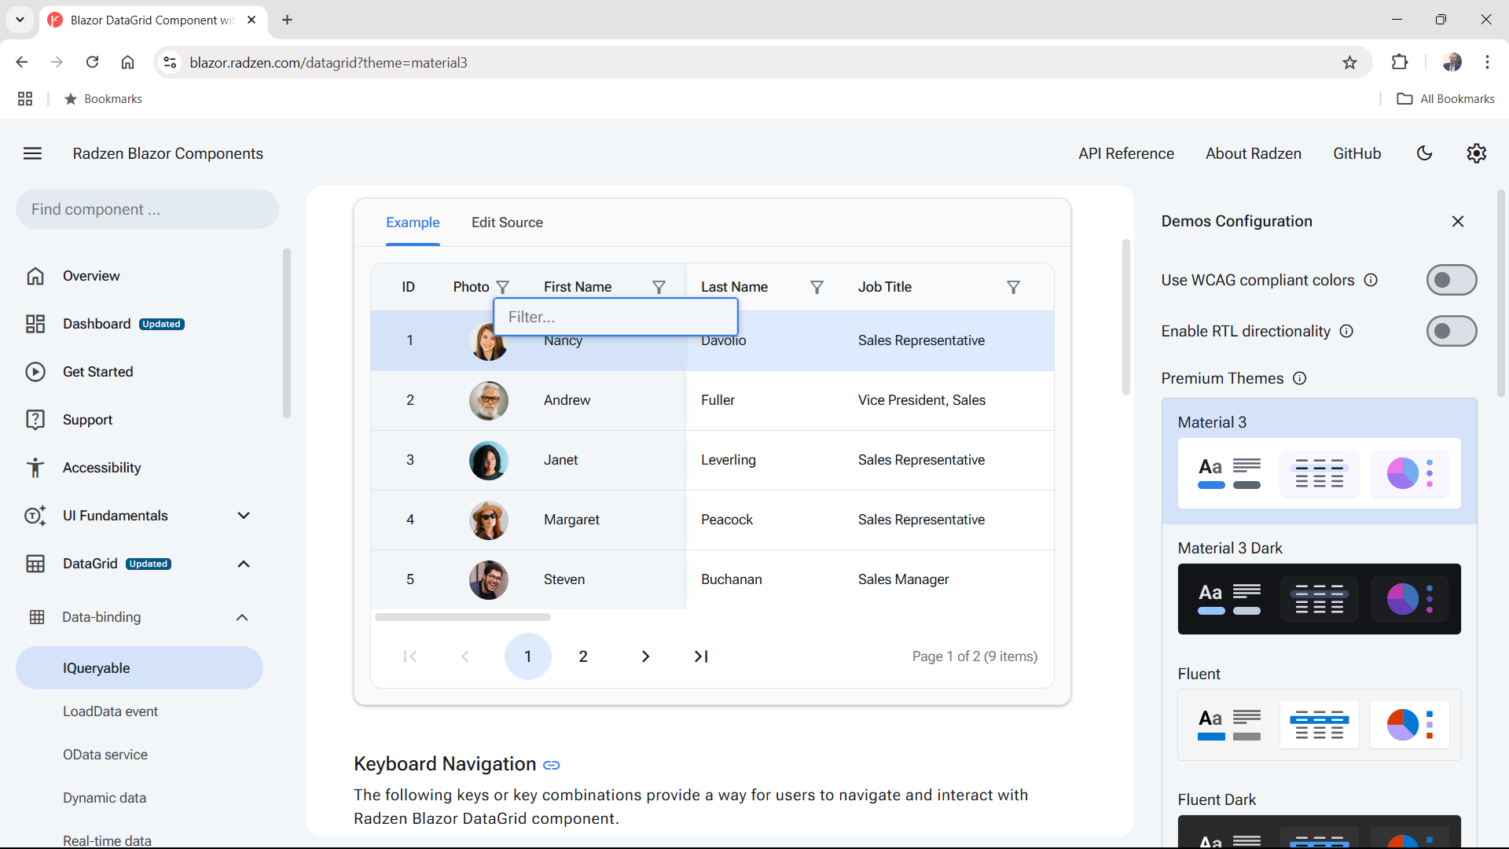Open the theme settings gear icon
The height and width of the screenshot is (849, 1509).
point(1477,153)
